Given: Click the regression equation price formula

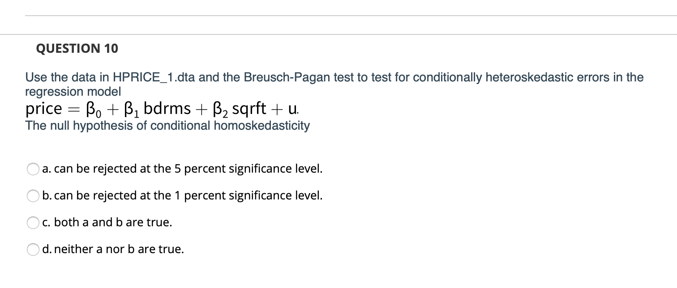Looking at the screenshot, I should click(x=161, y=108).
